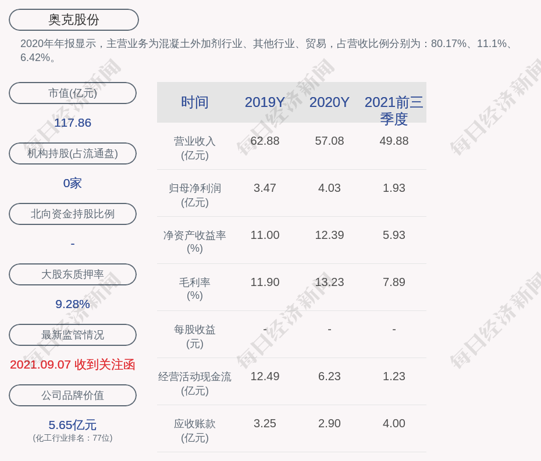Click the 117.86 market value figure

[x=73, y=123]
